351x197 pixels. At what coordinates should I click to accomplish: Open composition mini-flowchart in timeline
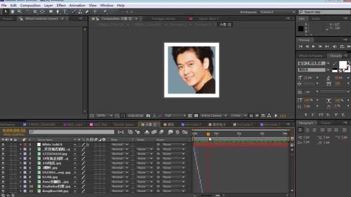121,132
